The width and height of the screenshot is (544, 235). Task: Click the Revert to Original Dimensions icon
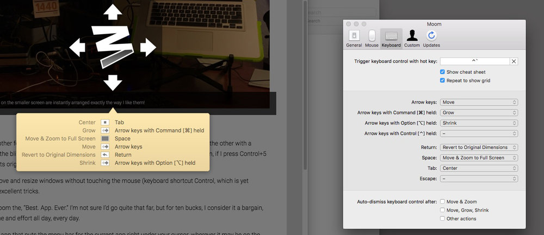pos(105,155)
